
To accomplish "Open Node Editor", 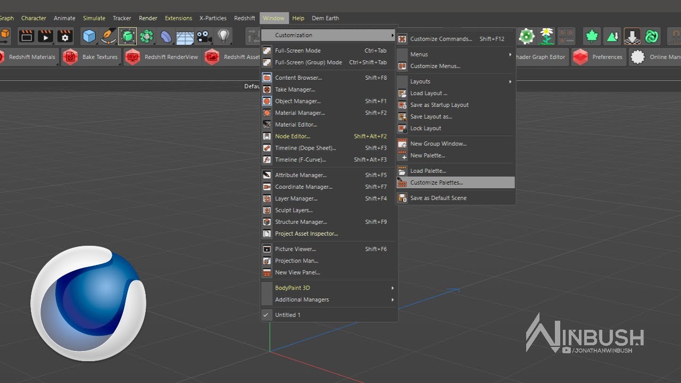I will click(x=329, y=136).
